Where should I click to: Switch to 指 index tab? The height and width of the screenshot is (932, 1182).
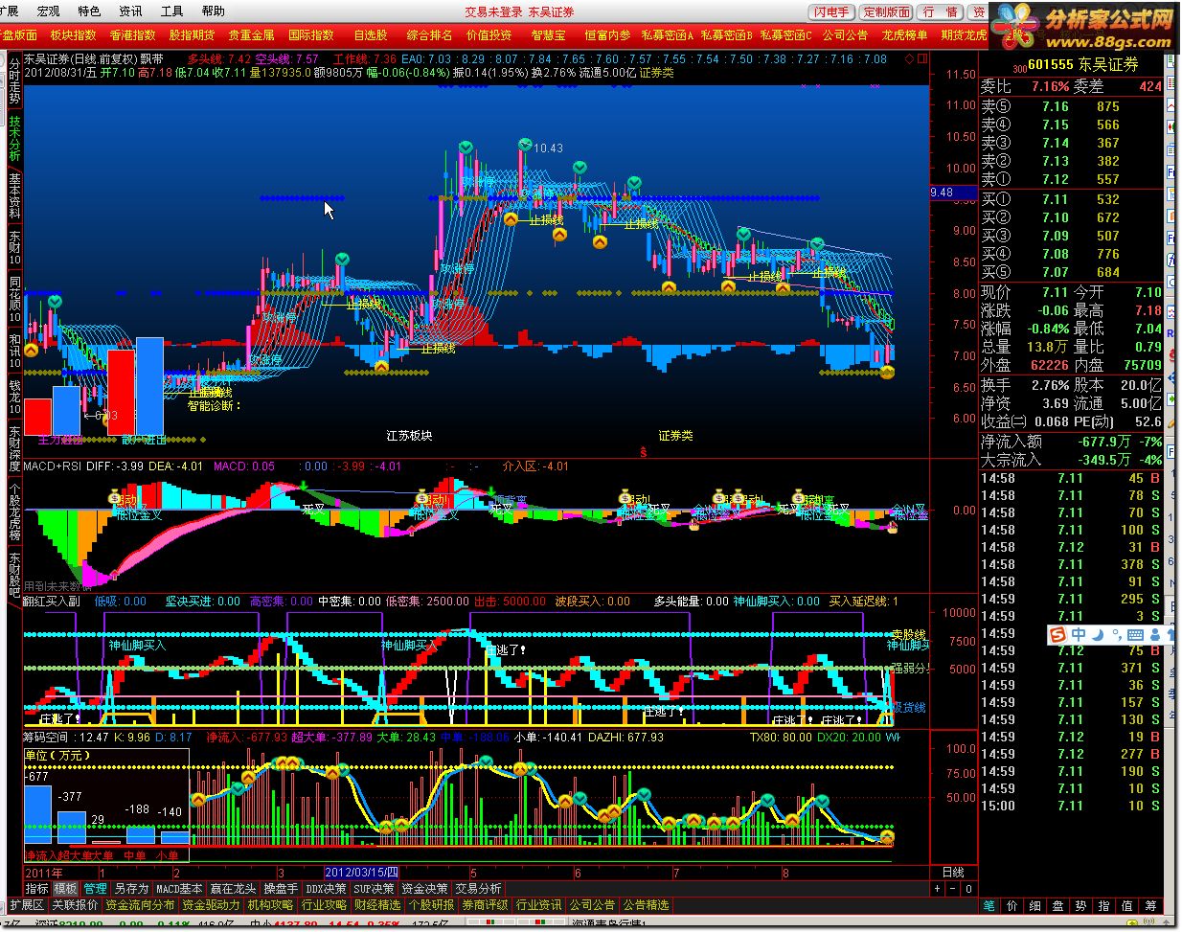click(x=1103, y=905)
